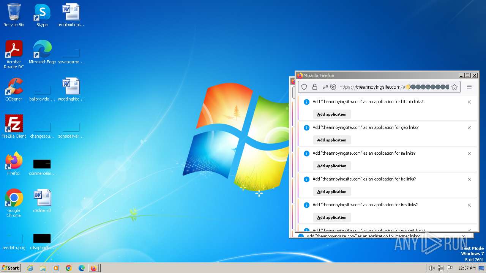Add application for im links
The image size is (486, 273).
(332, 166)
